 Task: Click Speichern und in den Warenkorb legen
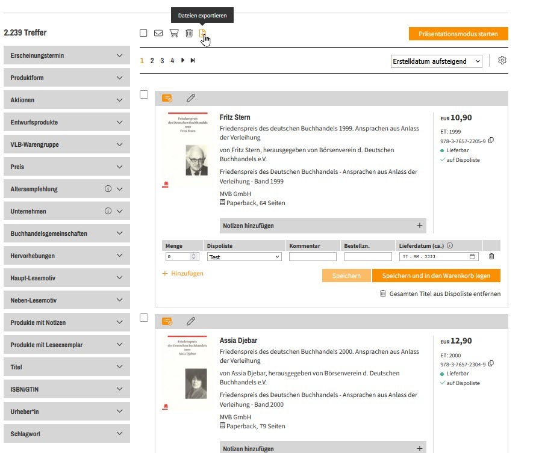[x=436, y=276]
